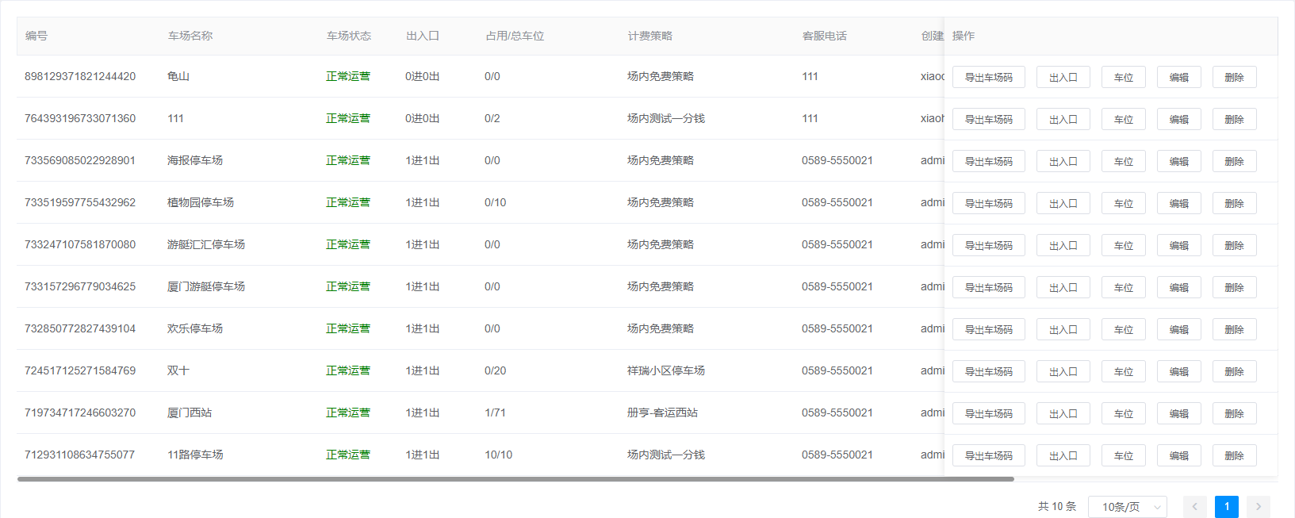Click 导出车场码 for 龟山 parking lot
Image resolution: width=1295 pixels, height=518 pixels.
pyautogui.click(x=988, y=77)
